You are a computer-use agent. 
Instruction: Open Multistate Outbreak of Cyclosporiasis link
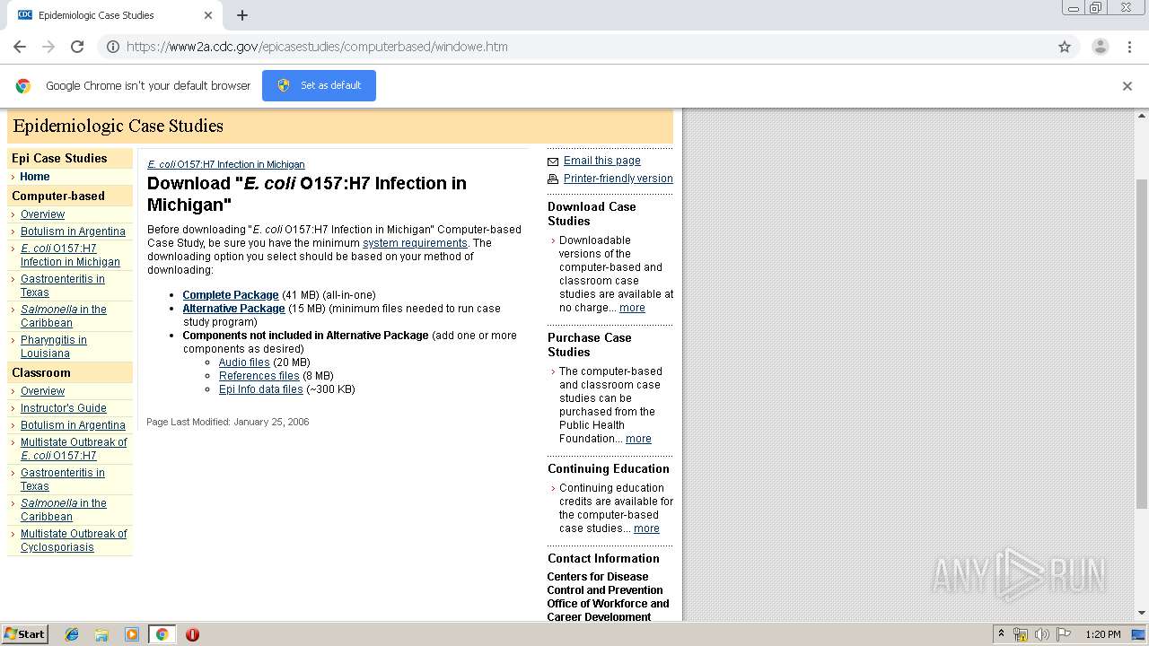[x=74, y=540]
